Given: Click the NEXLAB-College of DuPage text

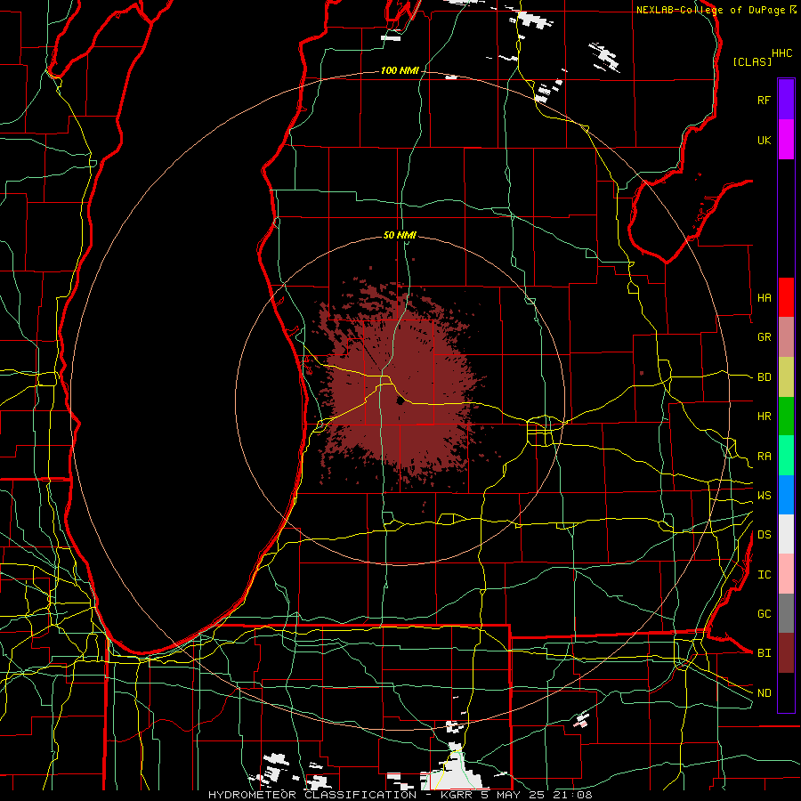Looking at the screenshot, I should pos(710,10).
